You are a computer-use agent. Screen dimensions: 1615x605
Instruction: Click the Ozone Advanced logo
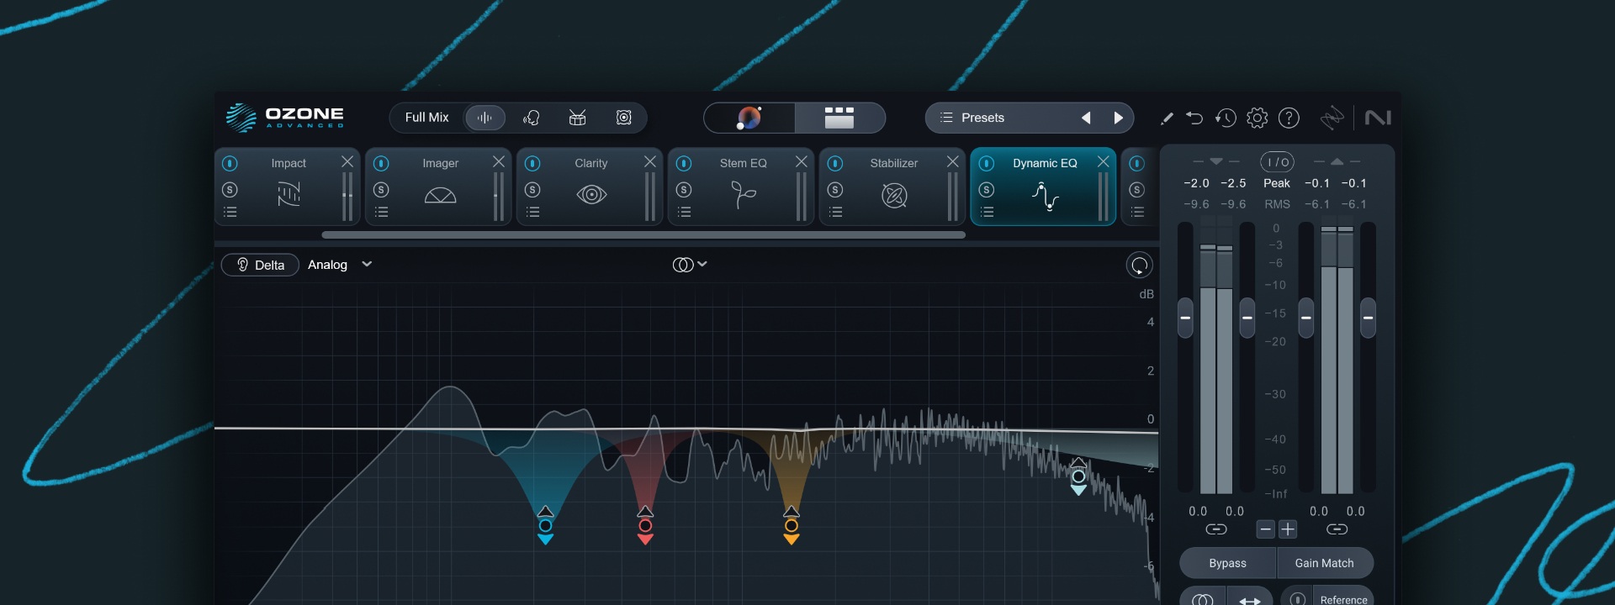[x=285, y=118]
